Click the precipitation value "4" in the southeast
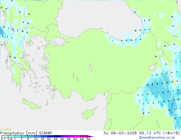Screen dimensions: 181x140 pyautogui.click(x=174, y=100)
